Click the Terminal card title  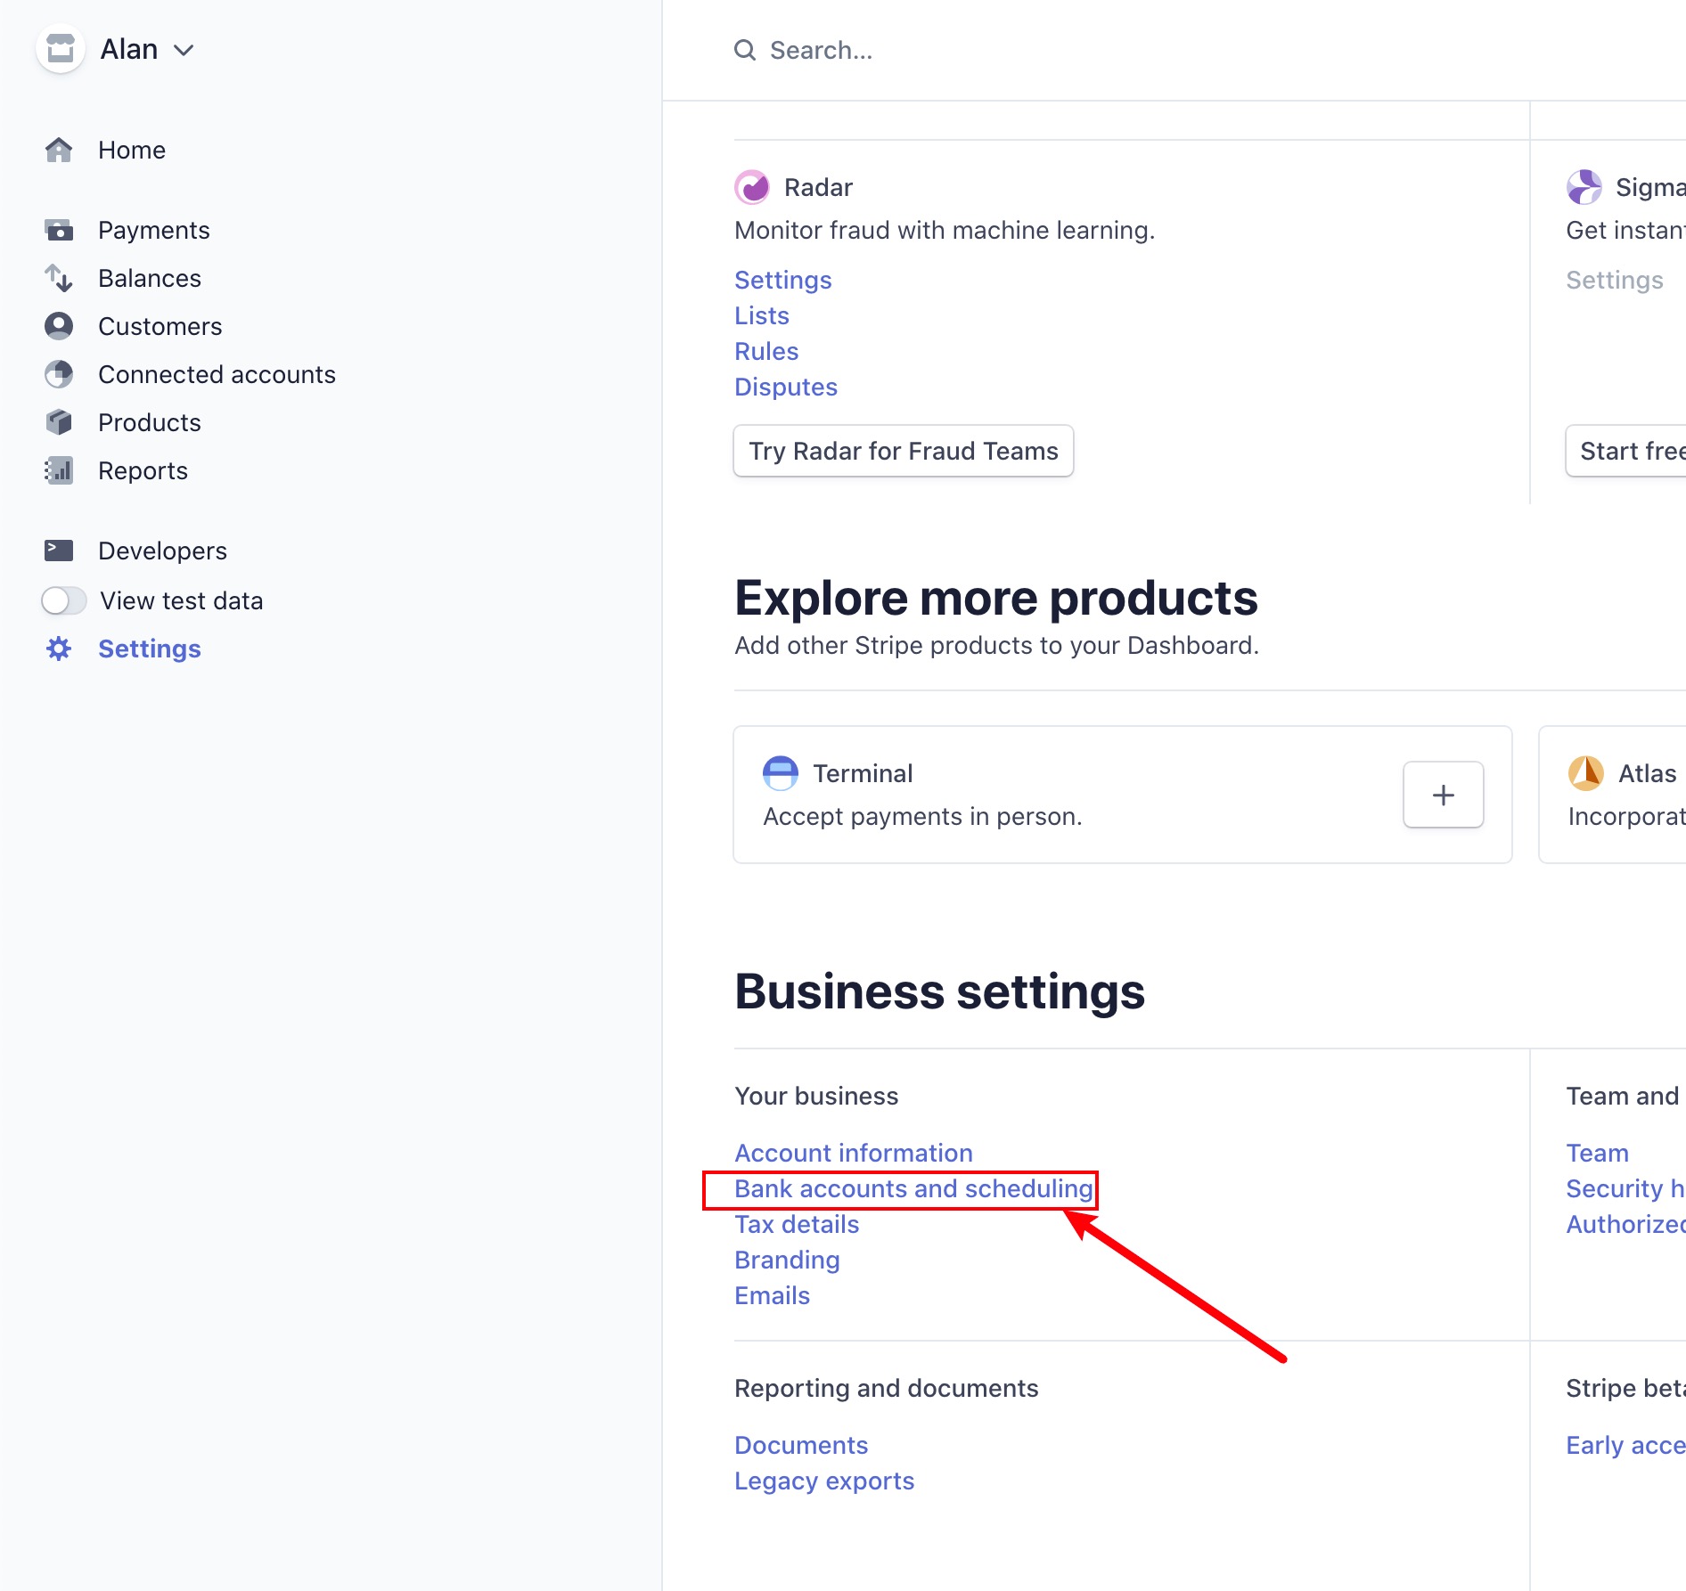coord(863,773)
